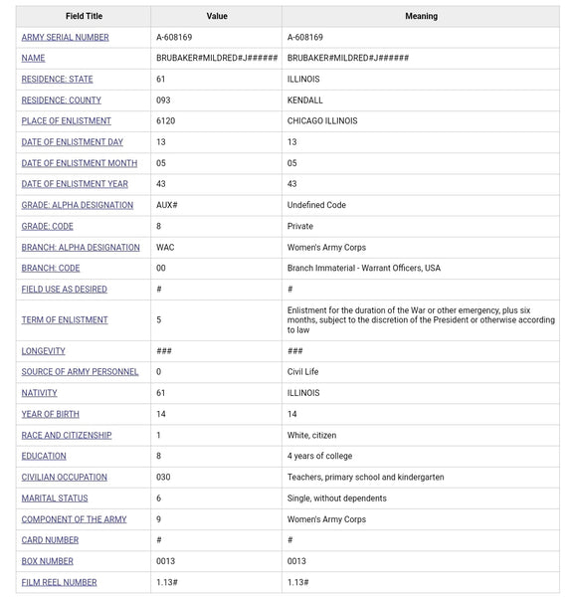Open the NATIVITY field link

point(39,393)
